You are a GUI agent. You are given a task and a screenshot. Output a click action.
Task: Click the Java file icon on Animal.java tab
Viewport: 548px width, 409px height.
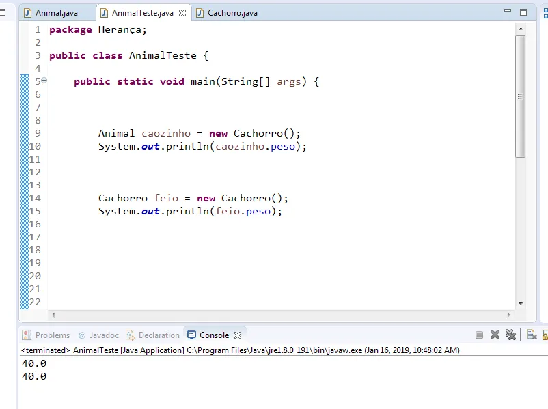coord(27,13)
